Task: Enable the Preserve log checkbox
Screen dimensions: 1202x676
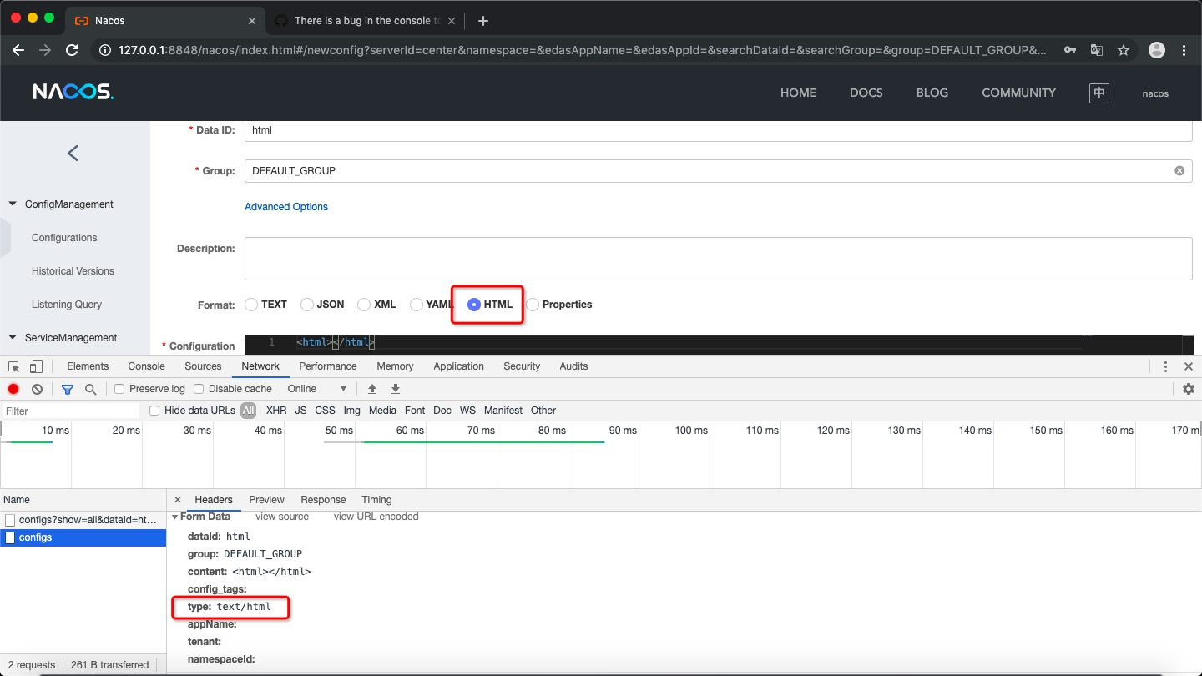Action: coord(119,389)
